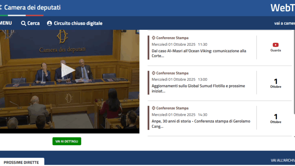Click the emblem icon of the 14:30 Conferenze Stampa
Image resolution: width=295 pixels, height=166 pixels.
coord(154,108)
